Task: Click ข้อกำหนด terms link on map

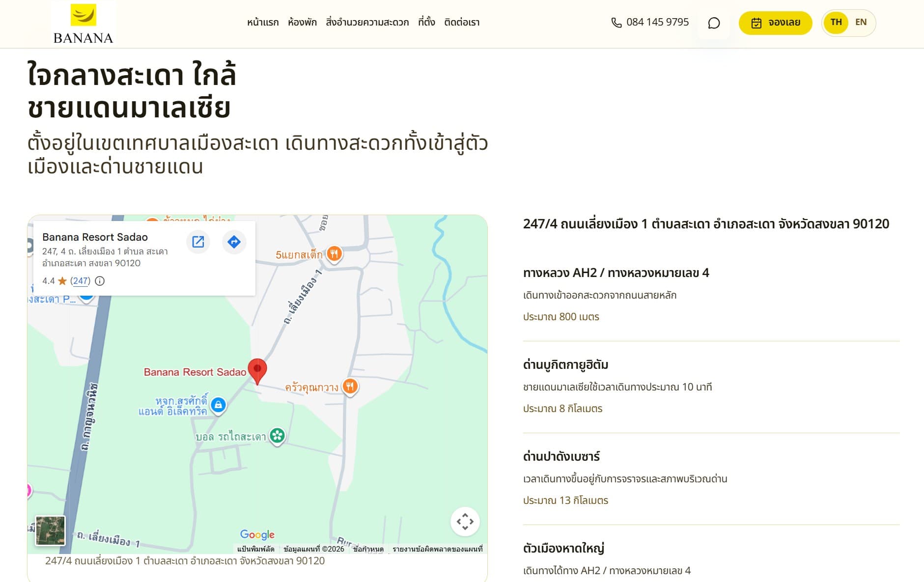Action: coord(368,549)
